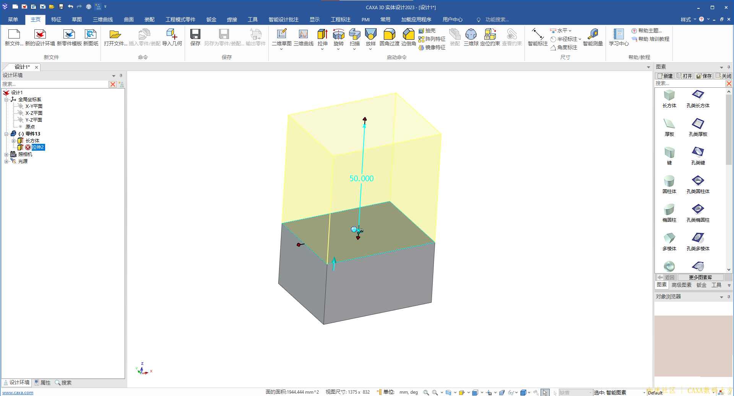Open 更多图素库 more catalogs

point(700,277)
